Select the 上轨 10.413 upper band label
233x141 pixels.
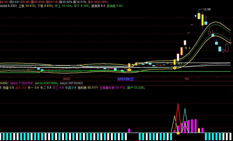[27, 6]
